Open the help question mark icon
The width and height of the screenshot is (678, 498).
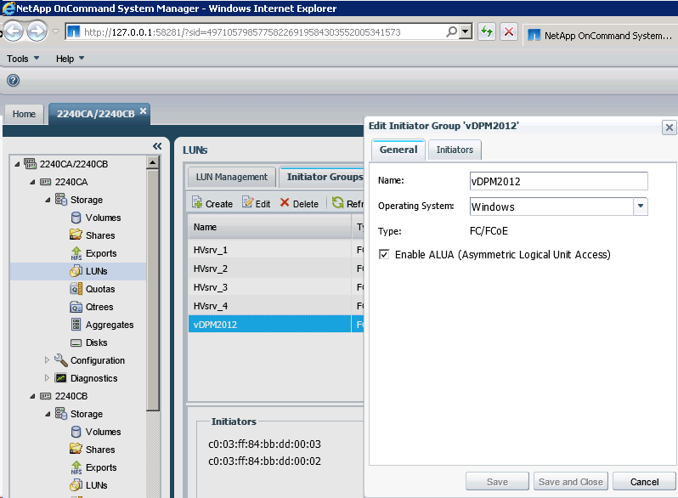13,80
